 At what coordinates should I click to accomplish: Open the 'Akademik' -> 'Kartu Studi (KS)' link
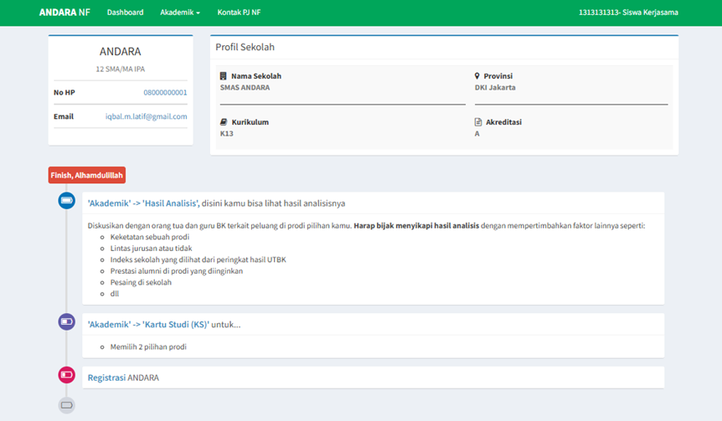pos(147,324)
